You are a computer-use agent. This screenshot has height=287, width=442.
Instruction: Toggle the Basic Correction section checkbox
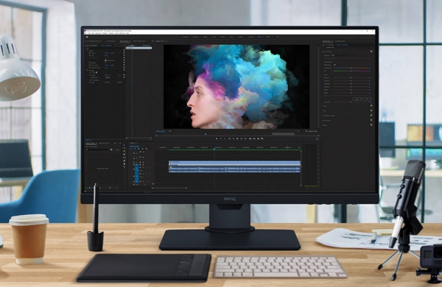pyautogui.click(x=371, y=52)
